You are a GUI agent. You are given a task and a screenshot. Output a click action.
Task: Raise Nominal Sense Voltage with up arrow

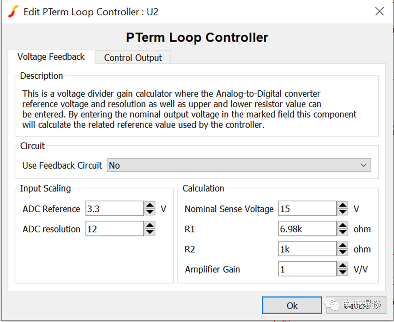click(343, 205)
